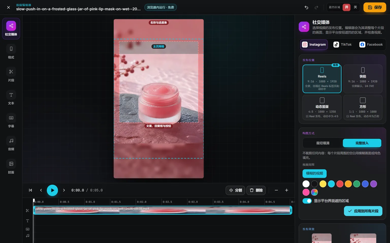Open the 社交媒体 sidebar panel
The width and height of the screenshot is (390, 243).
tap(11, 29)
